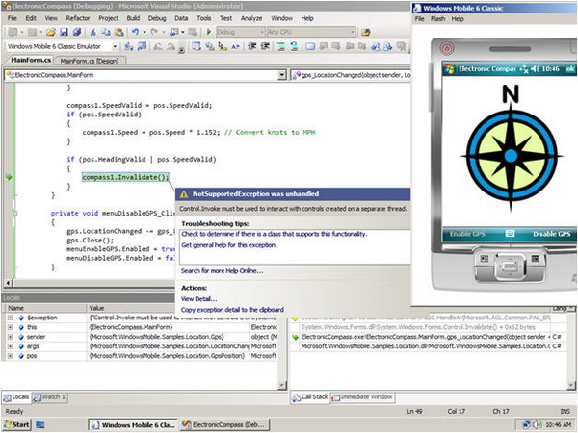
Task: Click the Windows Start button on taskbar
Action: [16, 424]
